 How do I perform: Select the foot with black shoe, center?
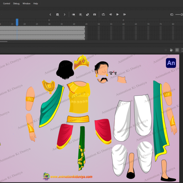(131, 166)
